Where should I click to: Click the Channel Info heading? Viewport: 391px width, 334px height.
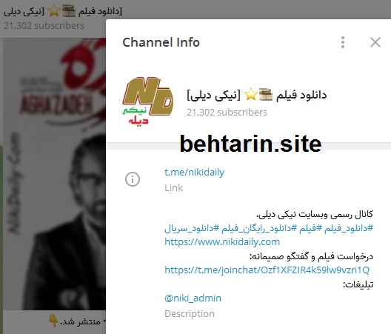click(161, 42)
